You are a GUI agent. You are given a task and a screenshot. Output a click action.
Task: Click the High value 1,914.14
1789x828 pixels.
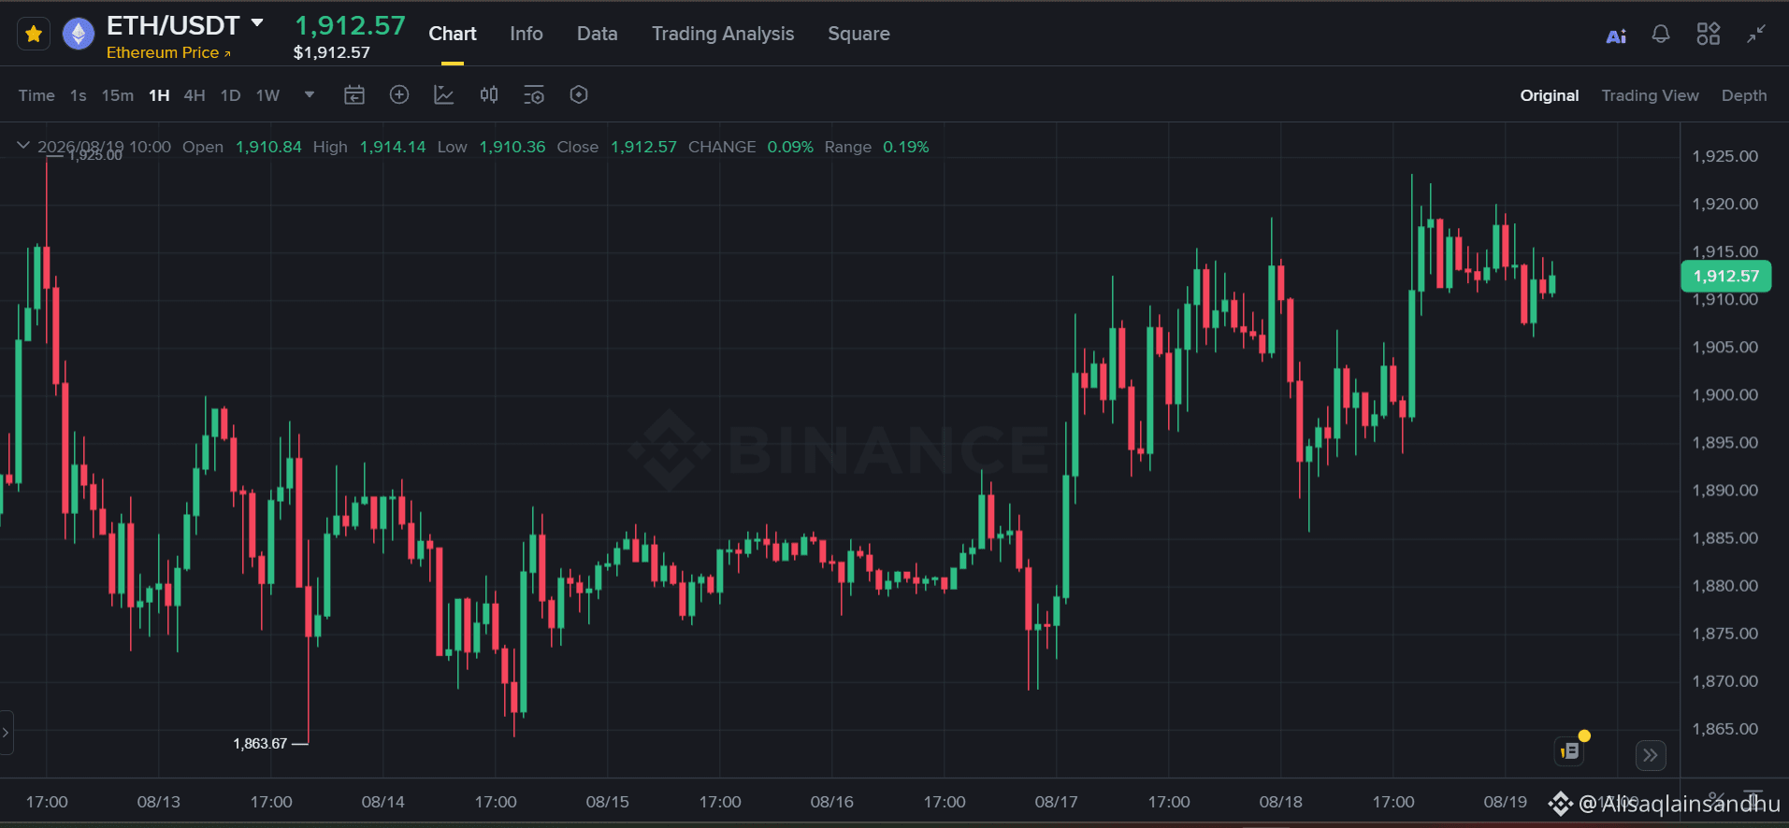click(393, 147)
